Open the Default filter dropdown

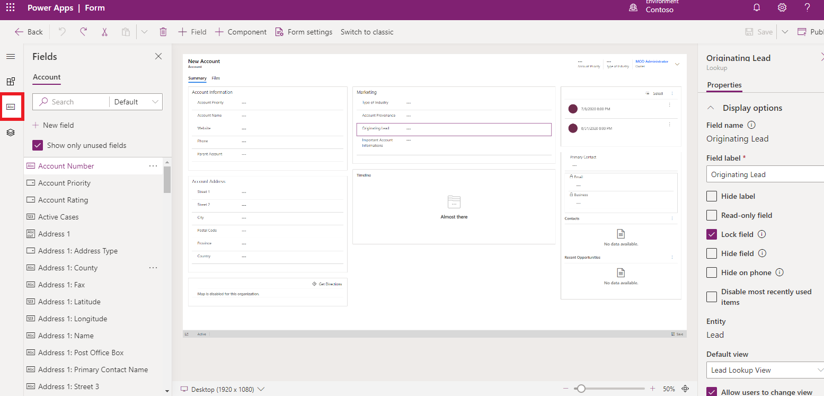click(x=136, y=102)
